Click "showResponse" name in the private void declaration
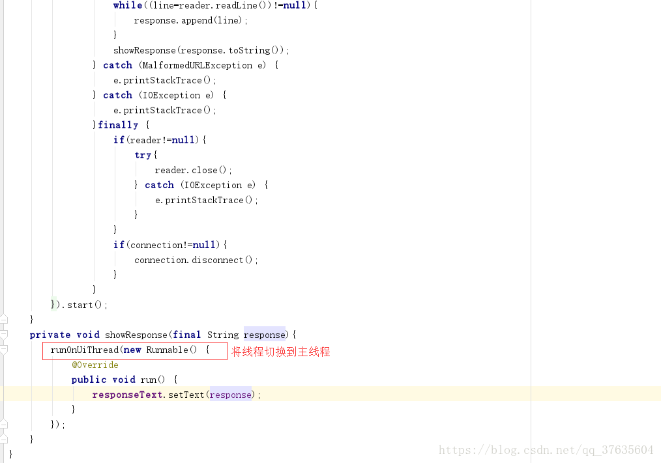This screenshot has height=463, width=661. 136,335
